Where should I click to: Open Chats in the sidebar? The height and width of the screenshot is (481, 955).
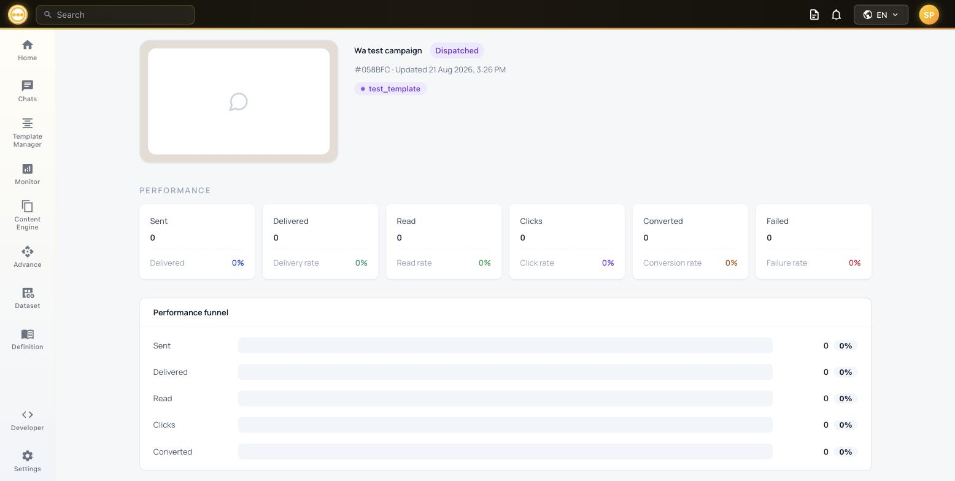click(27, 91)
